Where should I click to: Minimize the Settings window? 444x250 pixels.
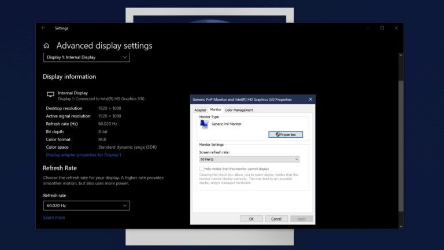coord(369,28)
